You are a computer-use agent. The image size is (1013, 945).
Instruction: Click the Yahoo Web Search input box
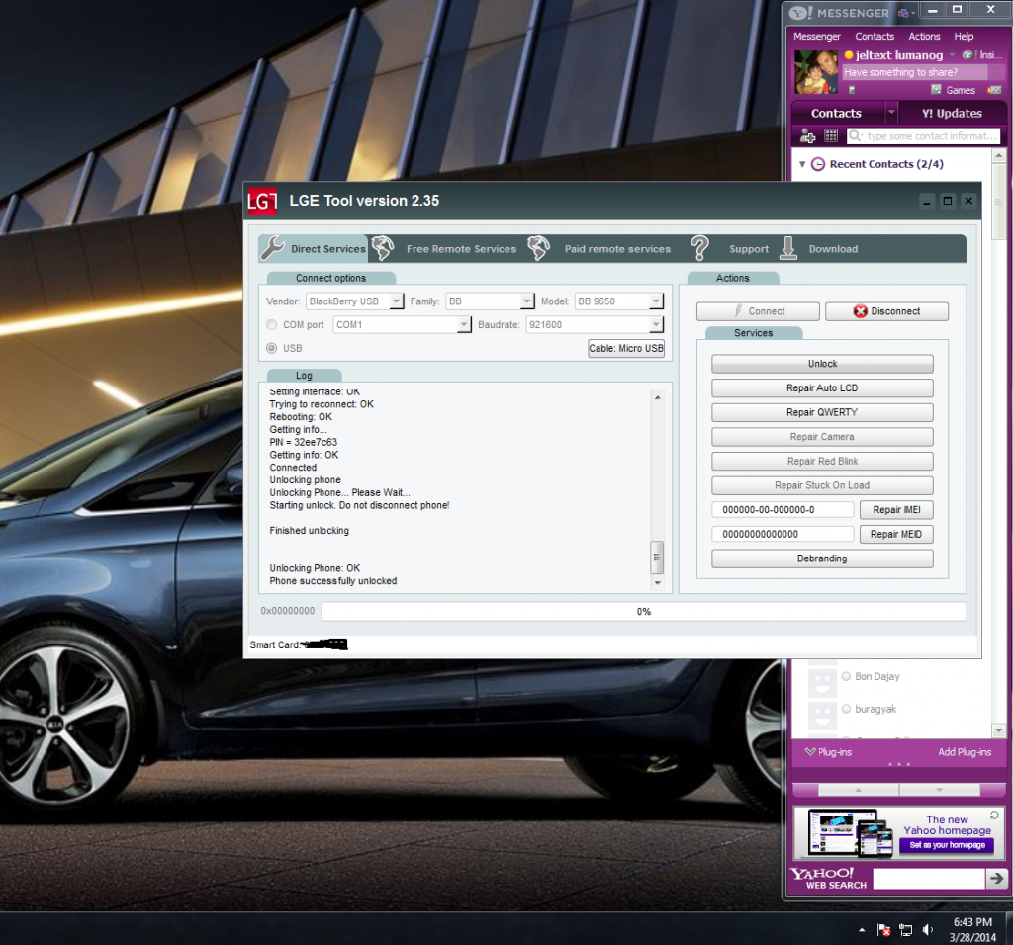click(929, 879)
